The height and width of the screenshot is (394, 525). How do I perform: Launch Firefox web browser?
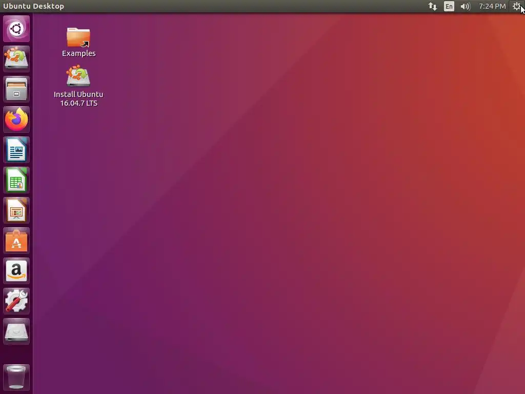pyautogui.click(x=16, y=120)
